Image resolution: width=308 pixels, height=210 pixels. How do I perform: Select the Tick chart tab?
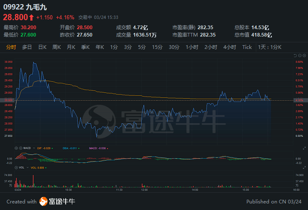pos(247,47)
